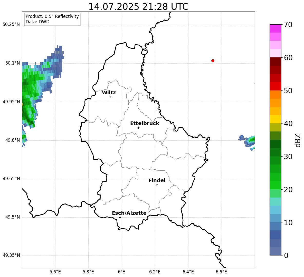Click the 'Ettelbruck' city label
This screenshot has height=277, width=304.
(145, 124)
